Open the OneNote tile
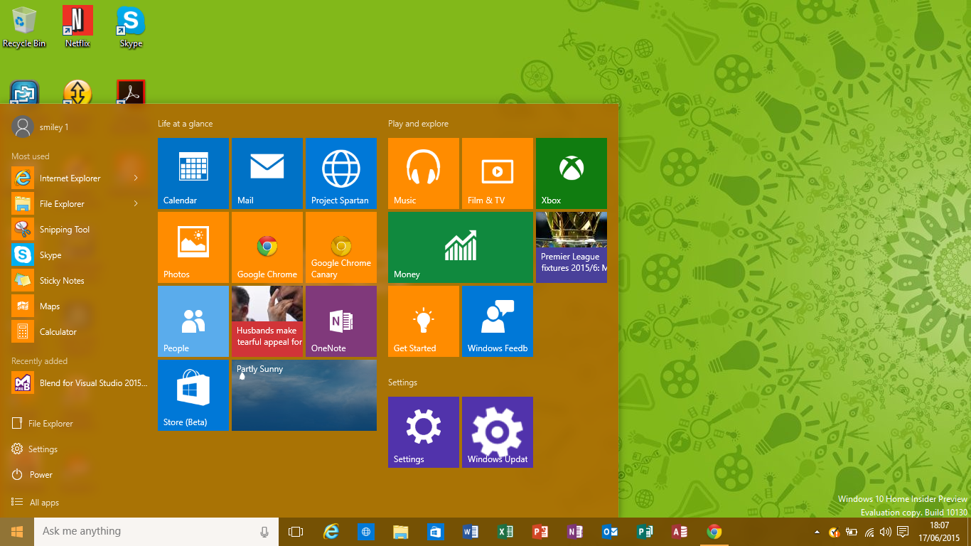This screenshot has width=971, height=546. pyautogui.click(x=341, y=321)
